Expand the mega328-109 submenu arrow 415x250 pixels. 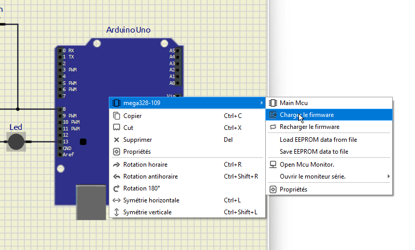point(262,103)
